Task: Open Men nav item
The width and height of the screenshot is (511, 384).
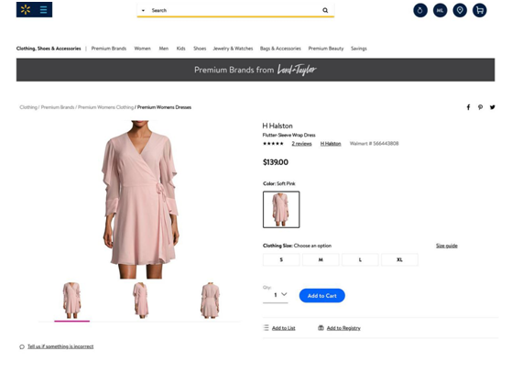Action: 164,49
